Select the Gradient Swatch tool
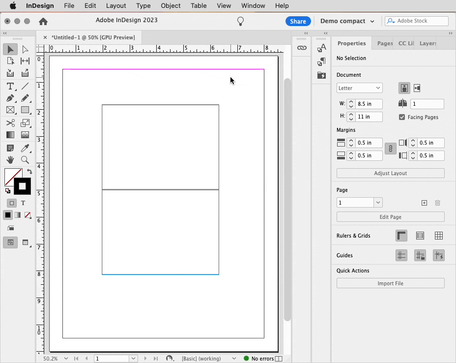 click(10, 135)
